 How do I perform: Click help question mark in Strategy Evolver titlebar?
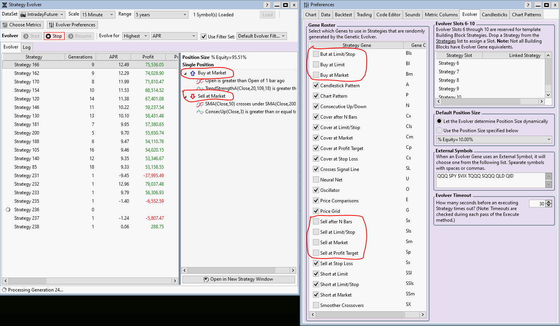267,5
